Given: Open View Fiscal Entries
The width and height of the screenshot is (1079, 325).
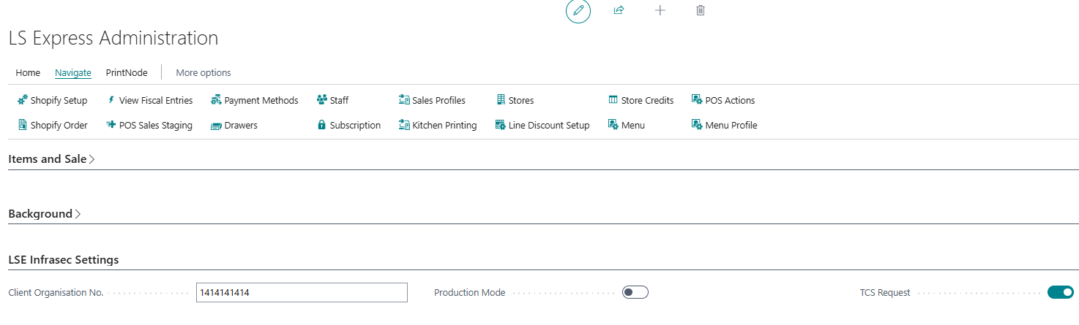Looking at the screenshot, I should [x=149, y=101].
